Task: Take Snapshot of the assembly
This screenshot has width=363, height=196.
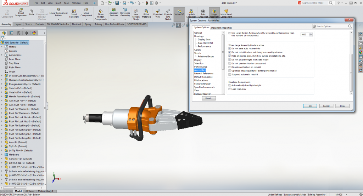Action: coord(203,14)
